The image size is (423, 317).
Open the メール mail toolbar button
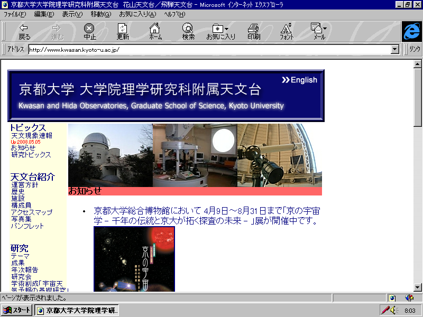click(x=319, y=32)
